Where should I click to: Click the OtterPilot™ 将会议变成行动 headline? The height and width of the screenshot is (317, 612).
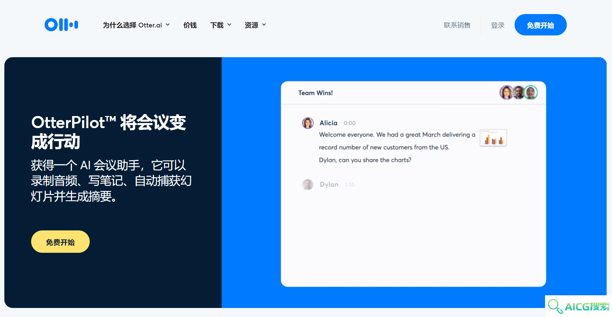[x=108, y=132]
